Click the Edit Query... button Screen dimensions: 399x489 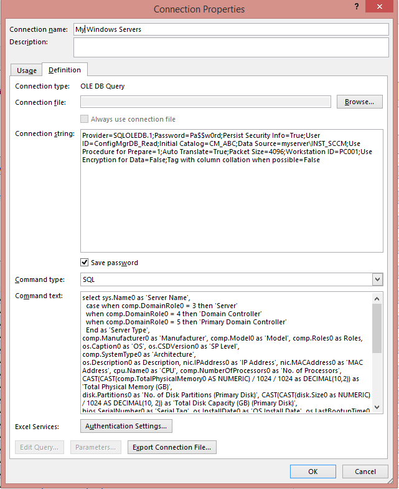tap(40, 447)
